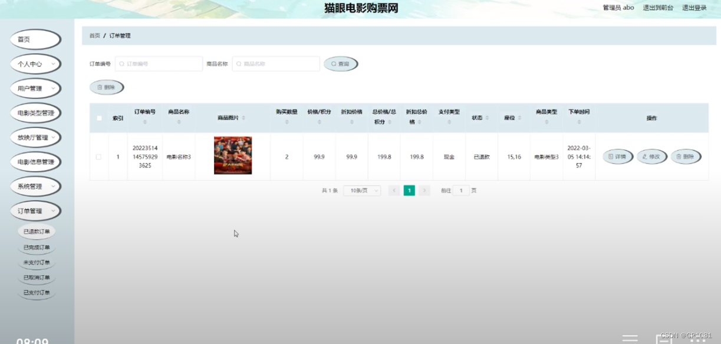Sort by 座位 column
The image size is (721, 344).
pyautogui.click(x=519, y=118)
